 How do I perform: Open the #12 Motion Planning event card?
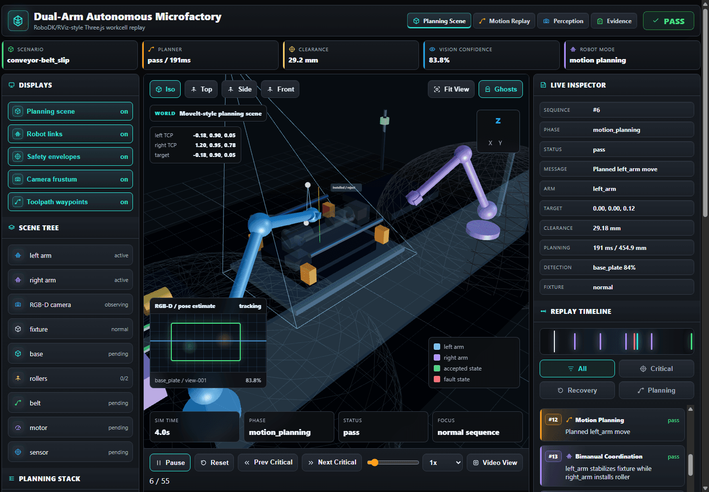[612, 425]
